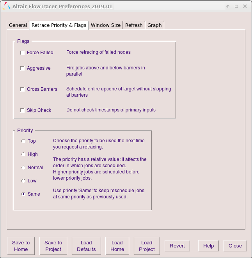Open the Window Size tab
252x258 pixels.
pos(105,25)
